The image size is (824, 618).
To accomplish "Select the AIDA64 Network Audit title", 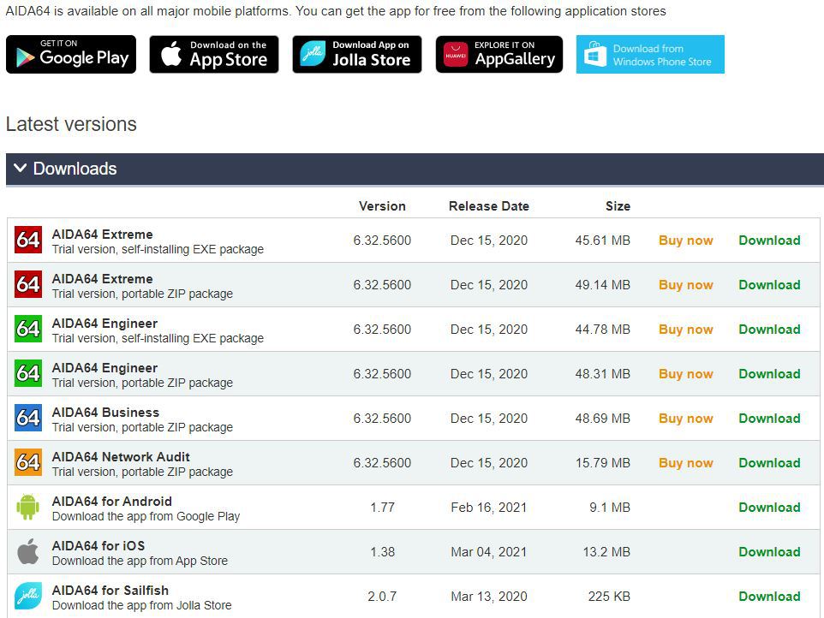I will pyautogui.click(x=121, y=457).
